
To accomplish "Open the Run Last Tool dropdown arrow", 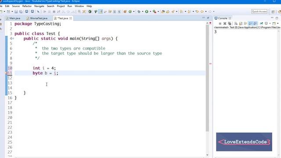I will tap(158, 12).
